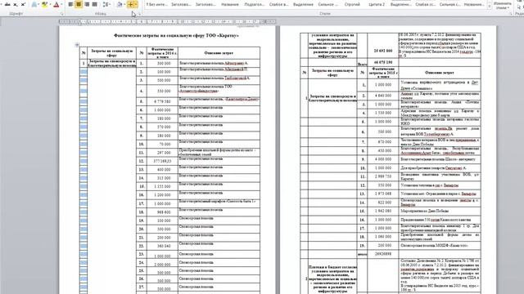This screenshot has height=294, width=524.
Task: Select cell '377 169,33'
Action: pyautogui.click(x=161, y=161)
